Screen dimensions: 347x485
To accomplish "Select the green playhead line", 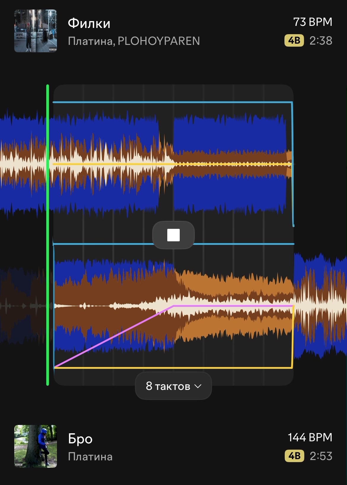I will (47, 235).
